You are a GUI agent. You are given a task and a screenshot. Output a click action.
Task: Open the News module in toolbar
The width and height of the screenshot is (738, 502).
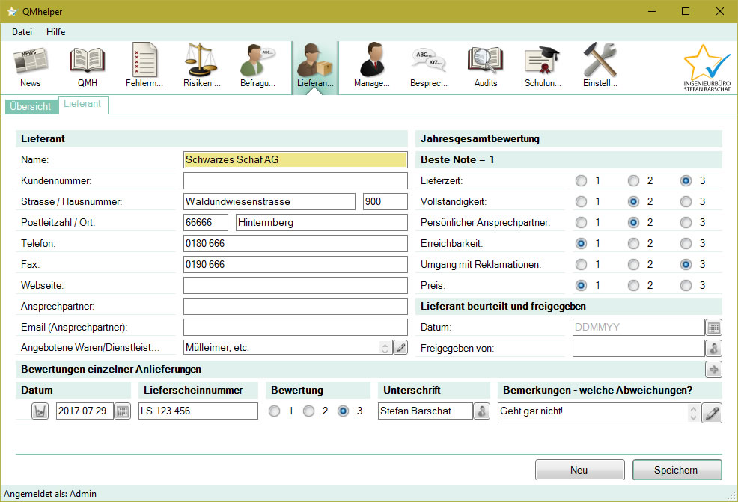point(31,67)
